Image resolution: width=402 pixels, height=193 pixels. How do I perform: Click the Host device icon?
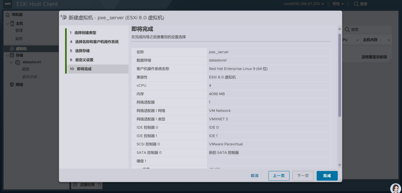[12, 23]
